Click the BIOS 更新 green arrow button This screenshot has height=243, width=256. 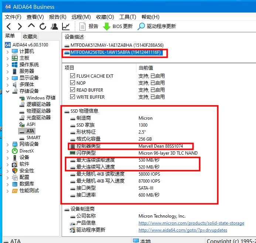(x=118, y=27)
